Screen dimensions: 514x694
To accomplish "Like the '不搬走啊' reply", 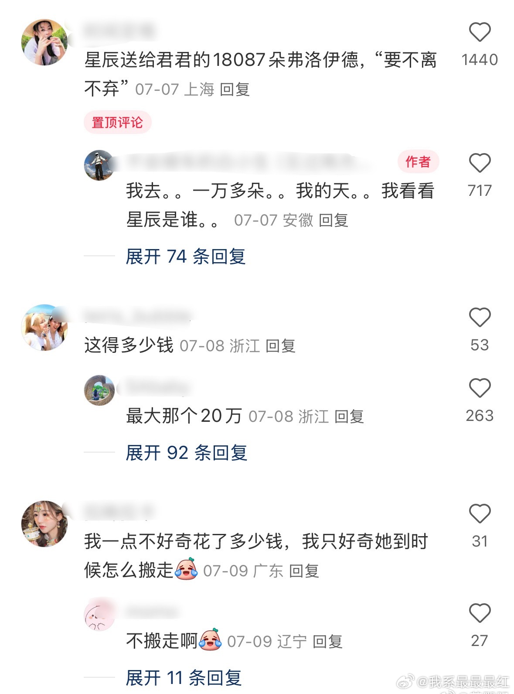I will pos(480,613).
